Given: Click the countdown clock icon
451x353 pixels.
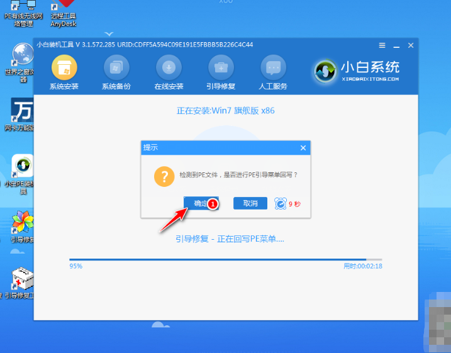Looking at the screenshot, I should tap(281, 203).
